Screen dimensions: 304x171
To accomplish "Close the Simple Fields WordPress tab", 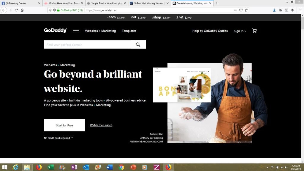I will [125, 3].
